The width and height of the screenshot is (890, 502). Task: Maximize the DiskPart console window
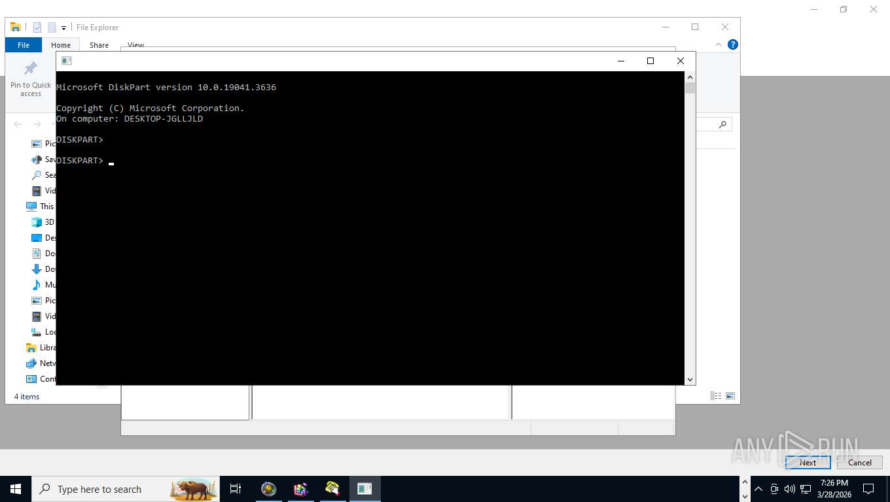point(650,61)
